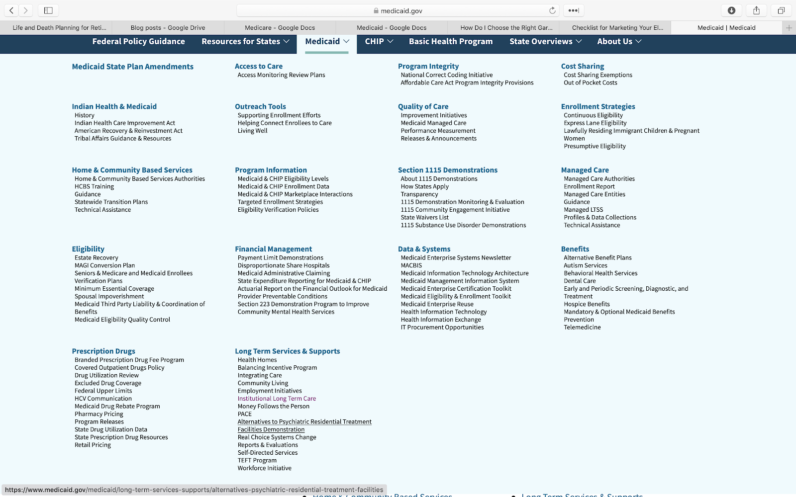Open Institutional Long Term Care link
This screenshot has height=497, width=796.
coord(277,399)
